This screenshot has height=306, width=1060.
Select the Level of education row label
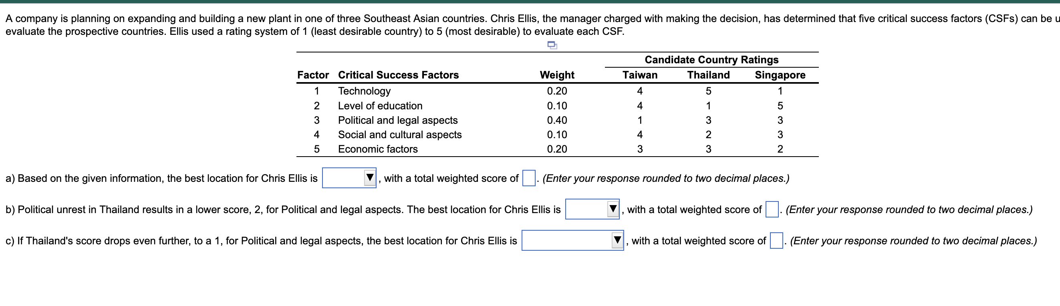point(380,106)
